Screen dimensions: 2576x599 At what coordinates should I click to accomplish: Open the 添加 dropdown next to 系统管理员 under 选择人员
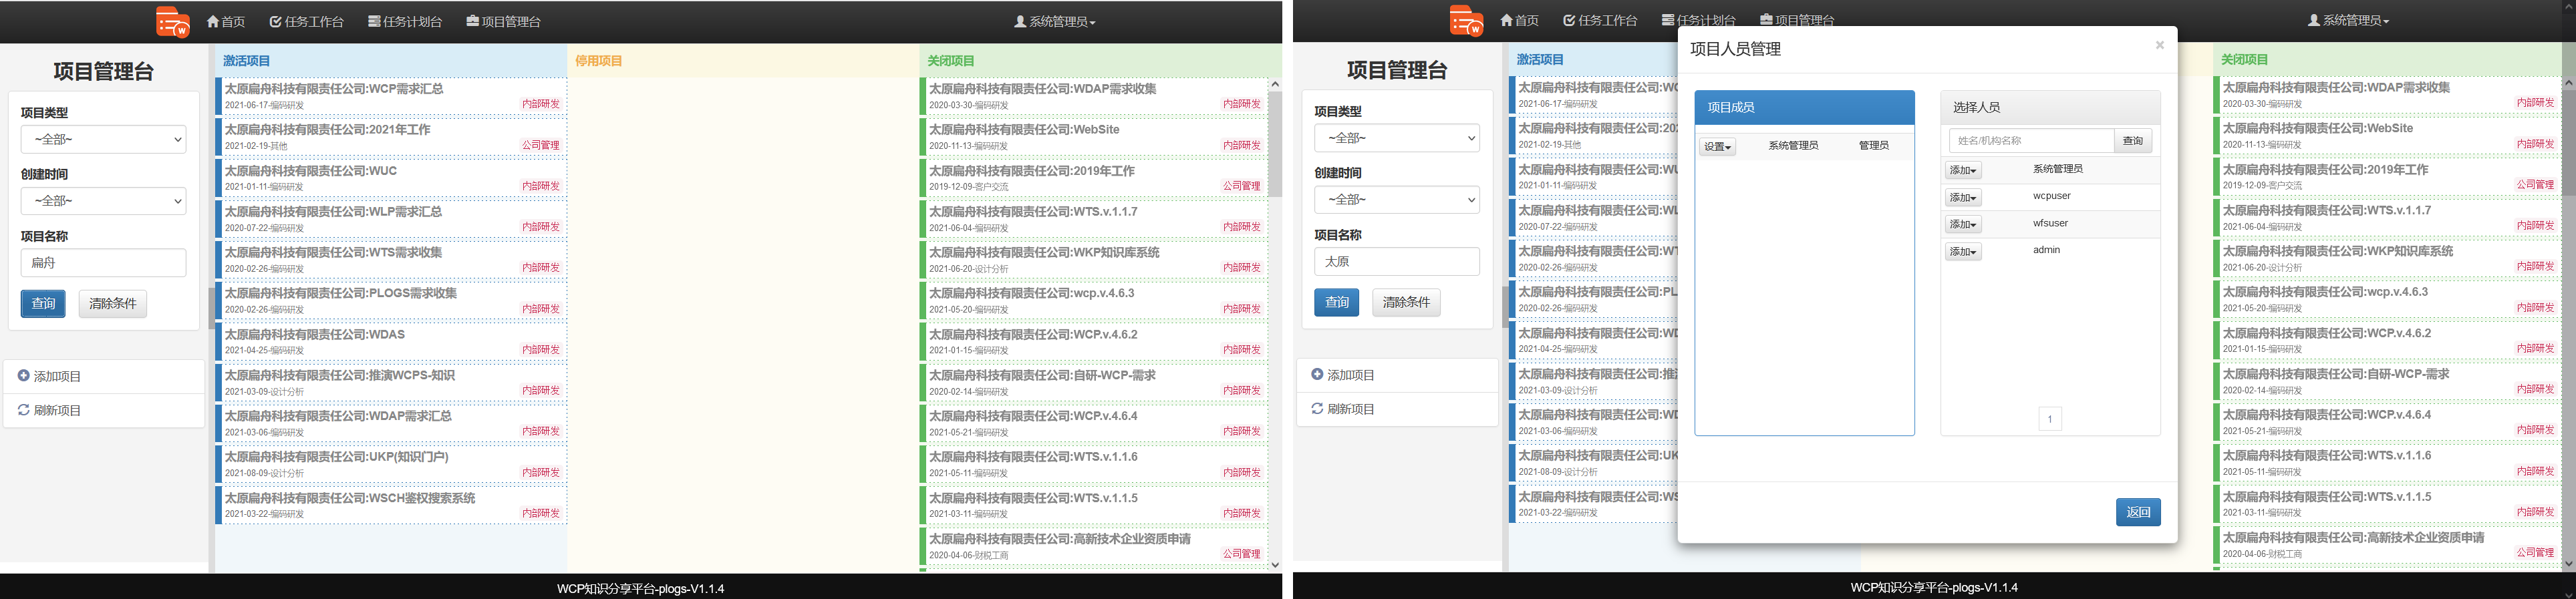[1963, 171]
